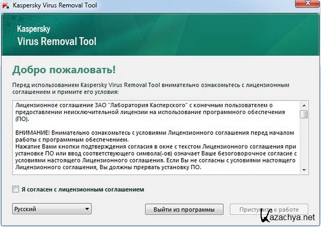Click the scrollbar up arrow in license text
321x227 pixels.
coord(304,105)
